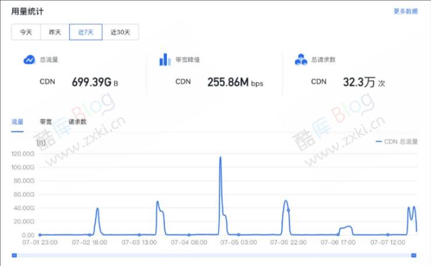This screenshot has width=431, height=266.
Task: Select the 昨天 time range button
Action: (55, 32)
